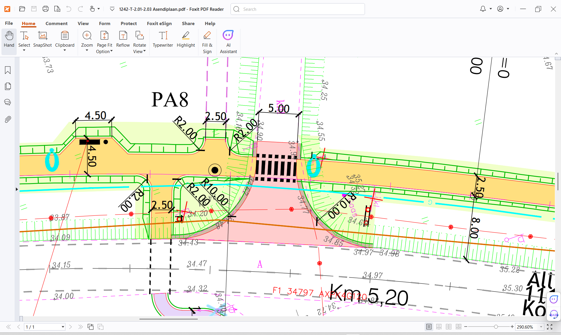Switch to the Protect tab
Screen dimensions: 561x335
tap(129, 23)
